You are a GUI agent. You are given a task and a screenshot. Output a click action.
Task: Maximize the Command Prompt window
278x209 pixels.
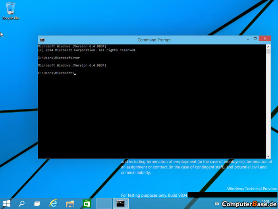coord(255,39)
